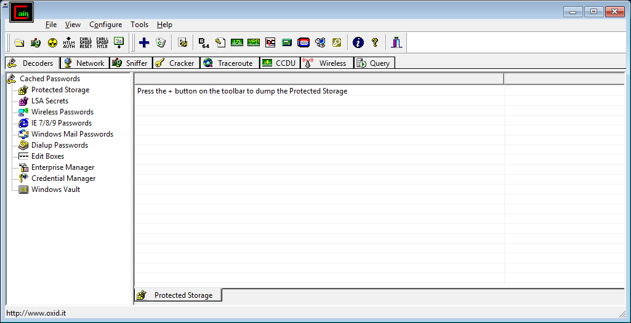631x323 pixels.
Task: Minimize the Cain window
Action: [573, 12]
